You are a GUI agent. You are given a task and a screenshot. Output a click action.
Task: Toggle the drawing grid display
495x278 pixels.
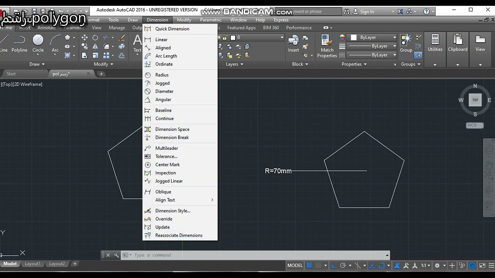coord(309,266)
